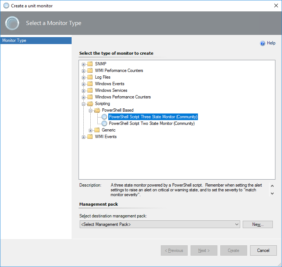Select the SNMP tree label

tap(101, 64)
